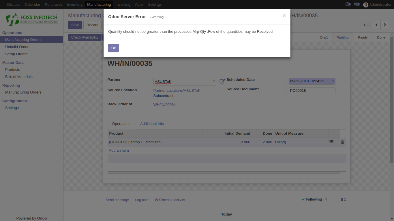Click the Following button
394x221 pixels.
(312, 199)
